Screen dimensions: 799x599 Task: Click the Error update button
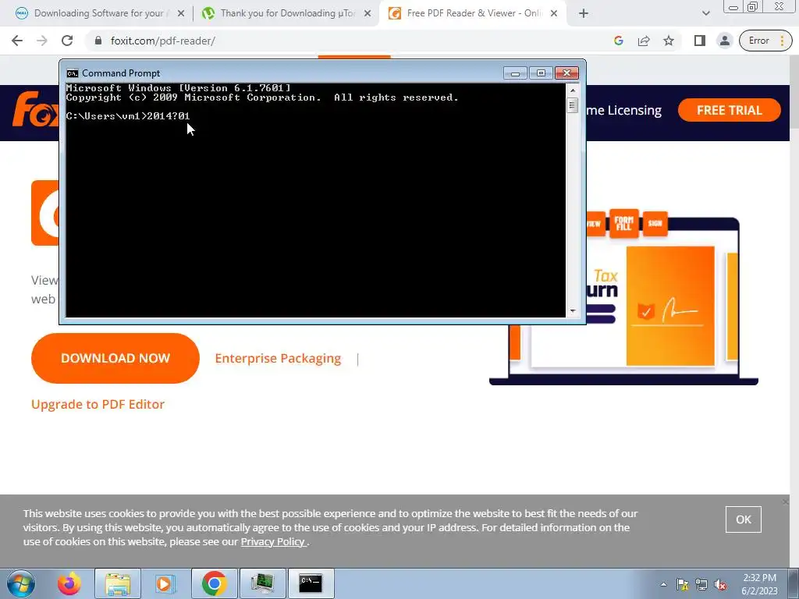[x=758, y=41]
